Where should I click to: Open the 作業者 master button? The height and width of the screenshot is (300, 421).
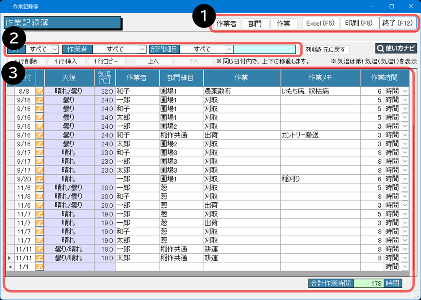pyautogui.click(x=227, y=23)
